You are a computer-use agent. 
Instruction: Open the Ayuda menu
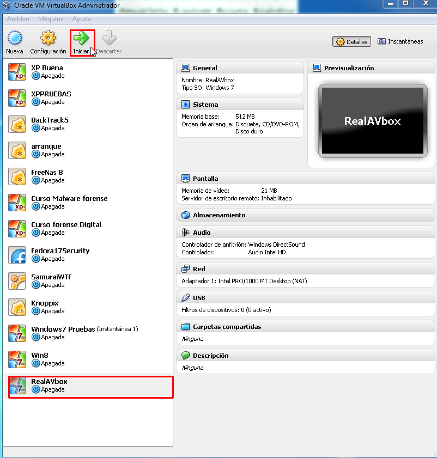click(82, 19)
